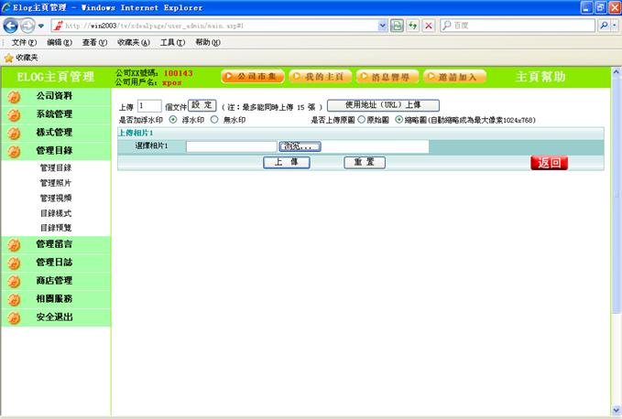Click the refresh page icon
This screenshot has width=622, height=419.
[x=413, y=26]
